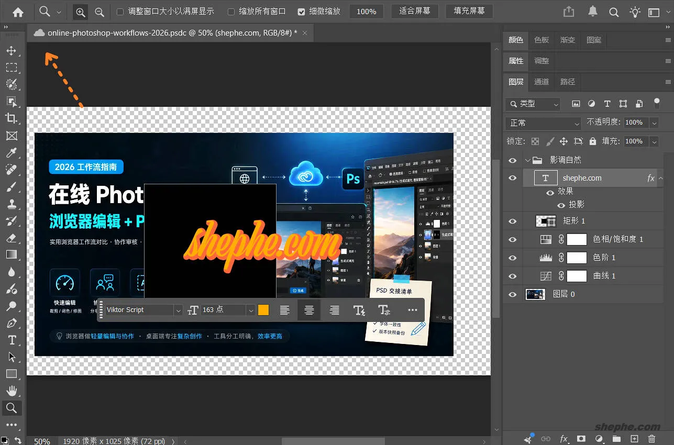This screenshot has width=674, height=445.
Task: Hide the 矩形 1 layer
Action: coord(512,221)
